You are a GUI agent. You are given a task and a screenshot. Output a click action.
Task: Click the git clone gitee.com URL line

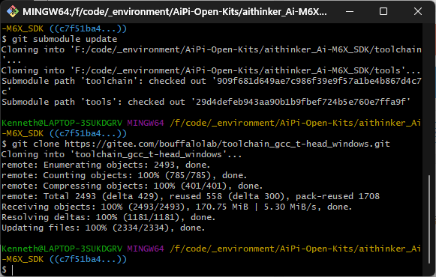[195, 144]
